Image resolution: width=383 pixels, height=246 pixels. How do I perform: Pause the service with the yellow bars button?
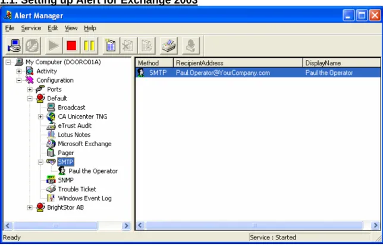pos(89,46)
